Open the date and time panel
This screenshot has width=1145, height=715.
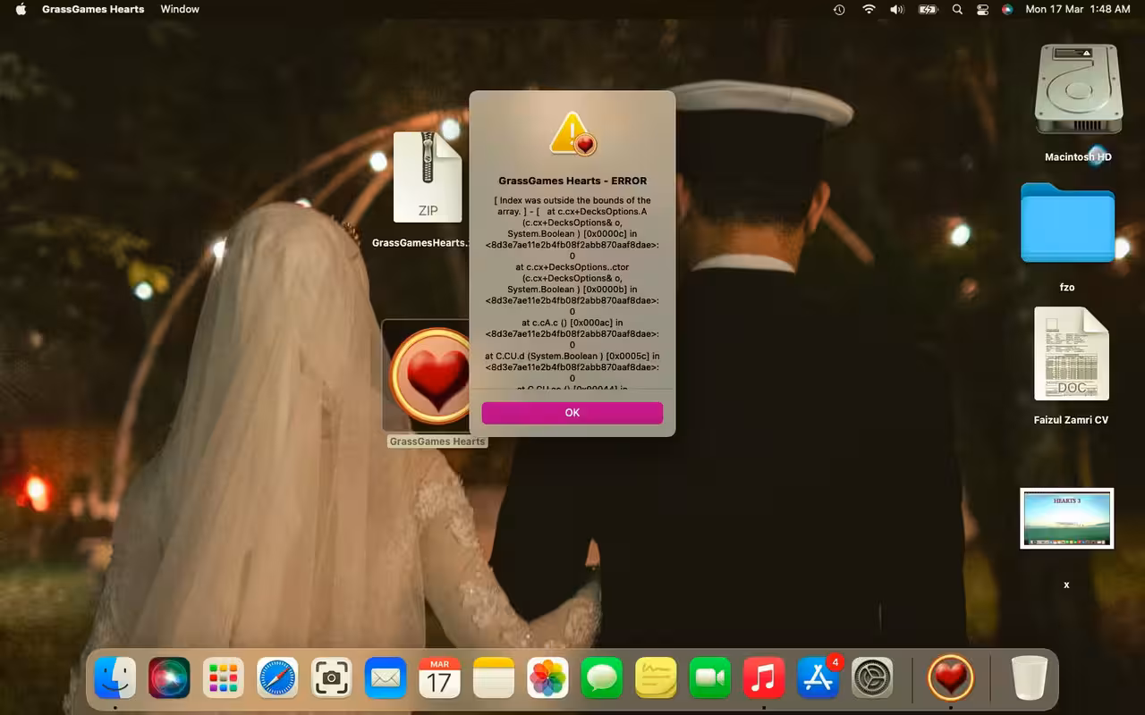[x=1078, y=9]
